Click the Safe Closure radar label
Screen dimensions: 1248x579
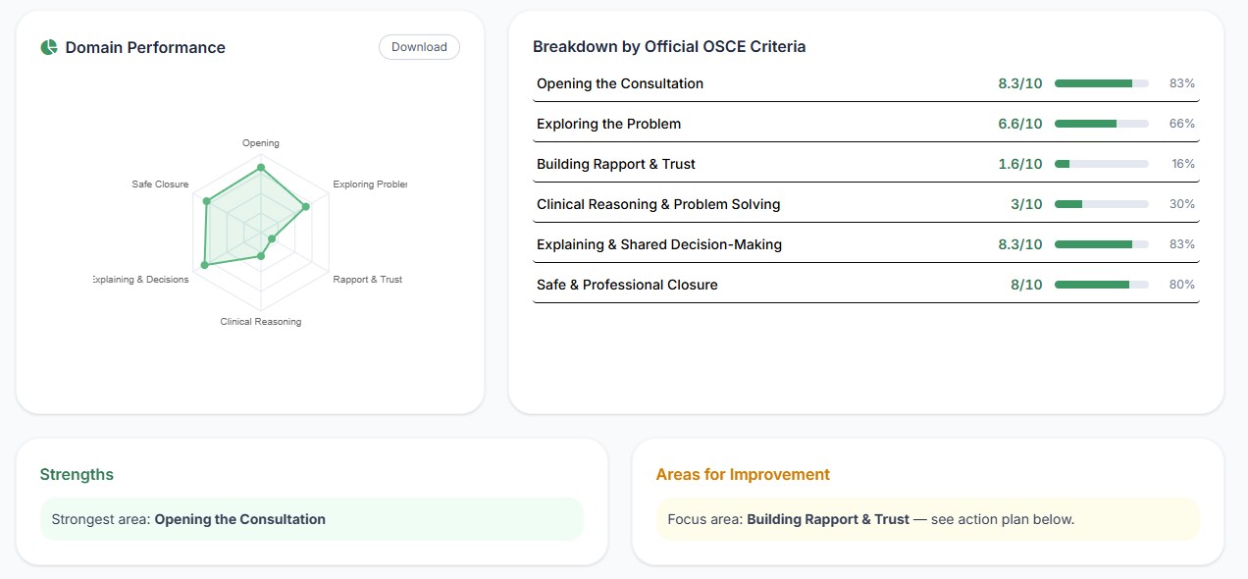point(160,184)
